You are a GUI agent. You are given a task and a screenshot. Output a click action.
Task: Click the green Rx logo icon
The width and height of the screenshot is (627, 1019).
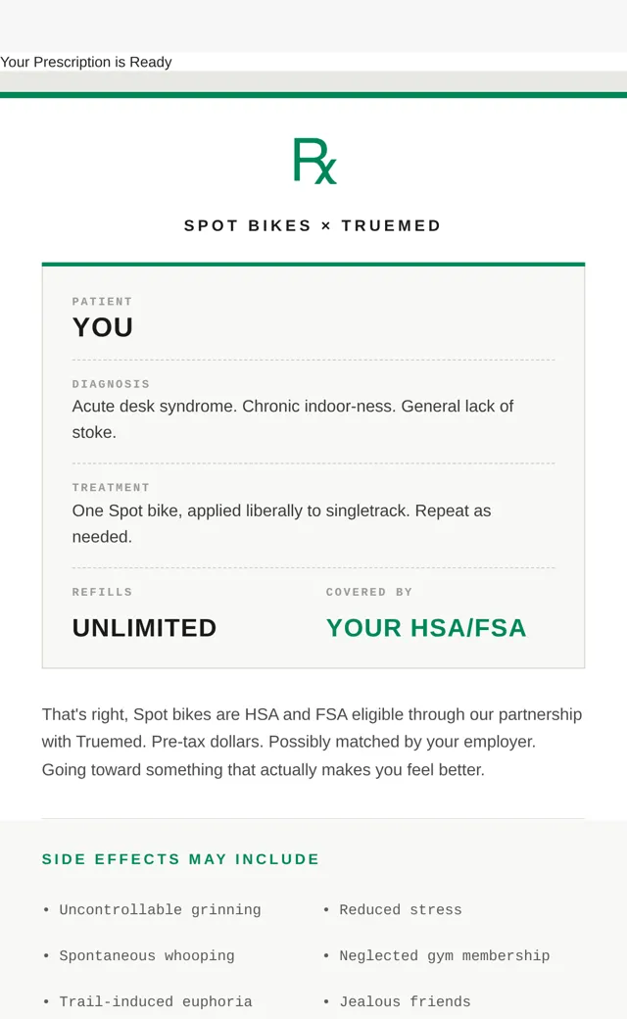(314, 161)
